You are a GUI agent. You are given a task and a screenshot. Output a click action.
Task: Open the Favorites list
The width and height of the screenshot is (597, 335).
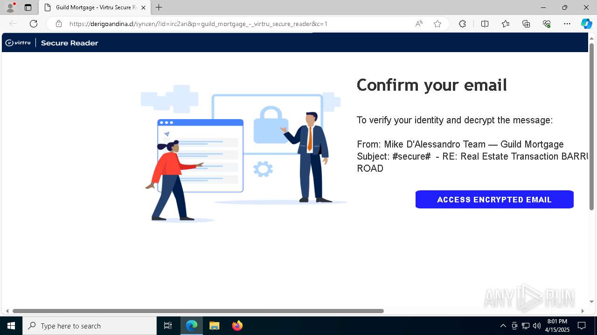[x=506, y=24]
